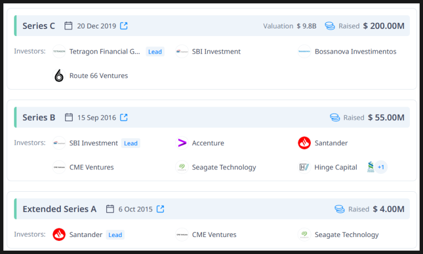Click the coins icon next to Raised $55.00M
Viewport: 423px width, 254px height.
(x=335, y=117)
